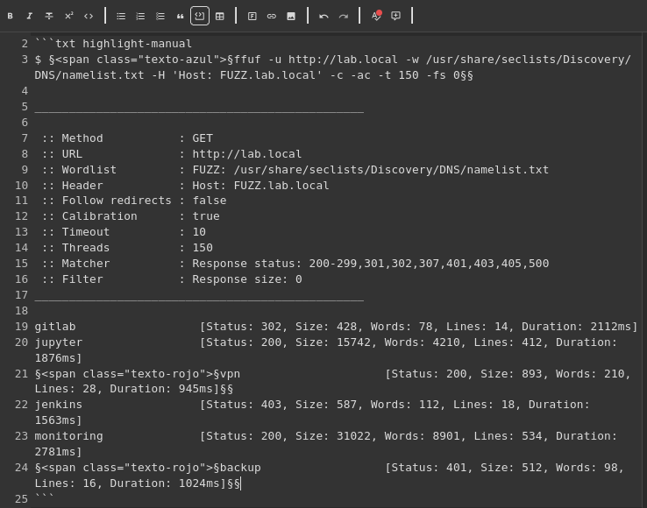
Task: Redo the last edit
Action: click(344, 16)
